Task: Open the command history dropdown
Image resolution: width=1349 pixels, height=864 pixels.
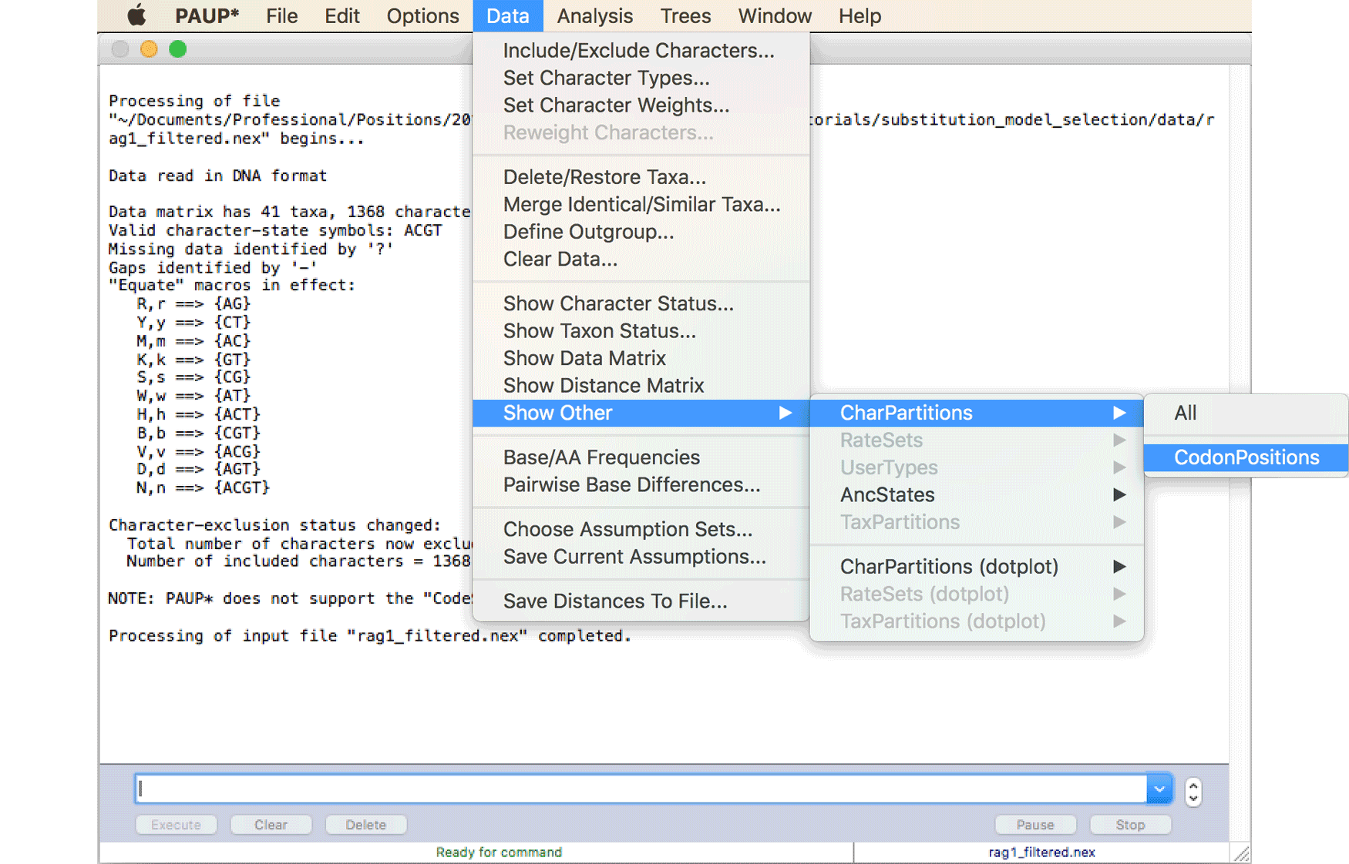Action: 1159,789
